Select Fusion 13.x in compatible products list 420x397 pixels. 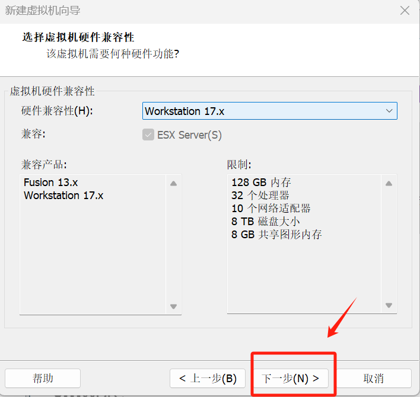50,183
